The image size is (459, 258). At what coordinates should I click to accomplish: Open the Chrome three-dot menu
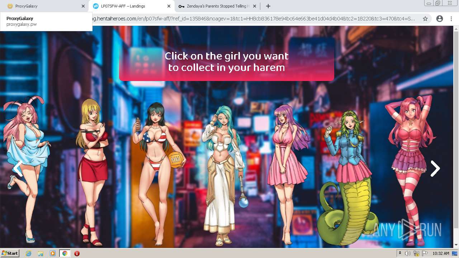(451, 19)
